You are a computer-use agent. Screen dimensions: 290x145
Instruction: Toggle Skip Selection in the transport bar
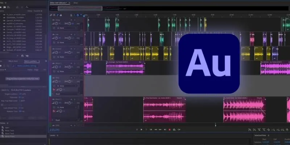click(179, 130)
